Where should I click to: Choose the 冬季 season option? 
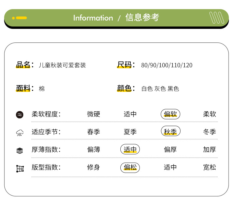(209, 132)
